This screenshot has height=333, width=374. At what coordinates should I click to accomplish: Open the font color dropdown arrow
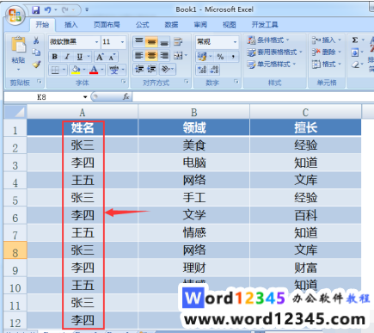[x=102, y=70]
